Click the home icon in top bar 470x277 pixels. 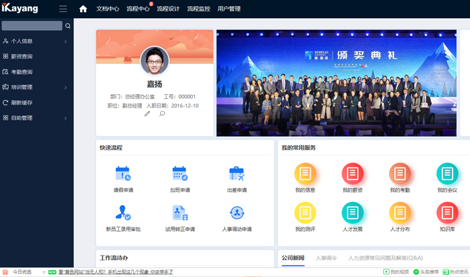point(83,9)
